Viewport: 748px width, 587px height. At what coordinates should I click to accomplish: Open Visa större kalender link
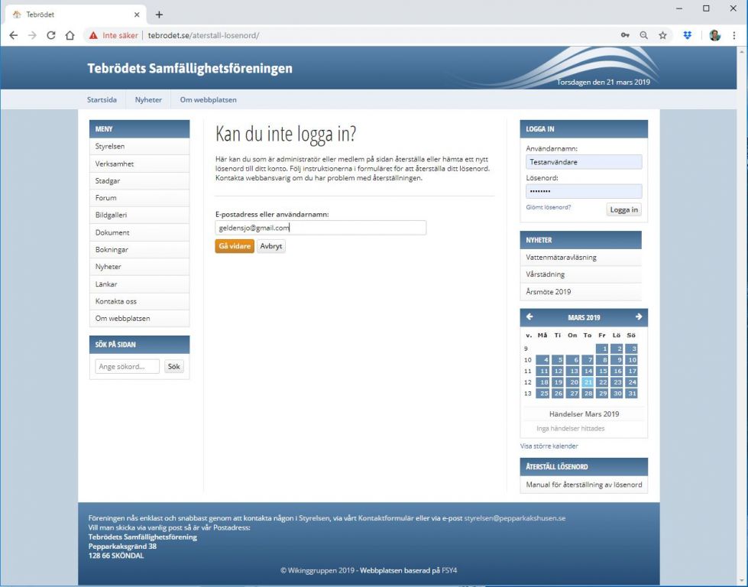point(549,446)
